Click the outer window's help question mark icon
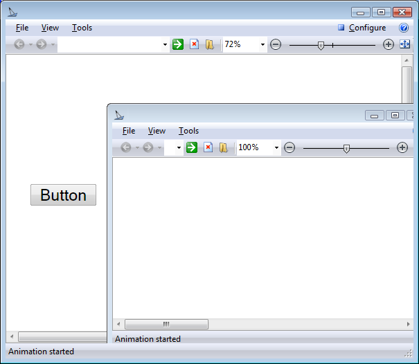419x364 pixels. click(404, 28)
